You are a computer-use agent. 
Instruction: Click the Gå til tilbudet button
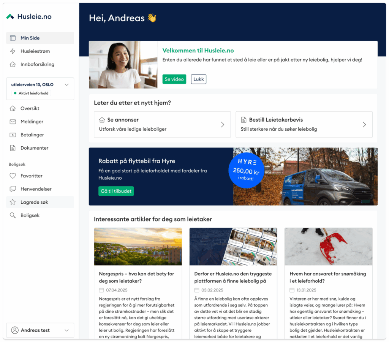tap(116, 191)
